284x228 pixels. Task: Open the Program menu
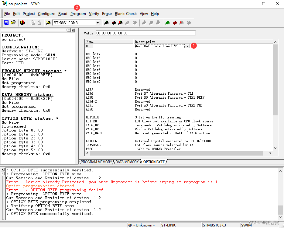[x=78, y=14]
